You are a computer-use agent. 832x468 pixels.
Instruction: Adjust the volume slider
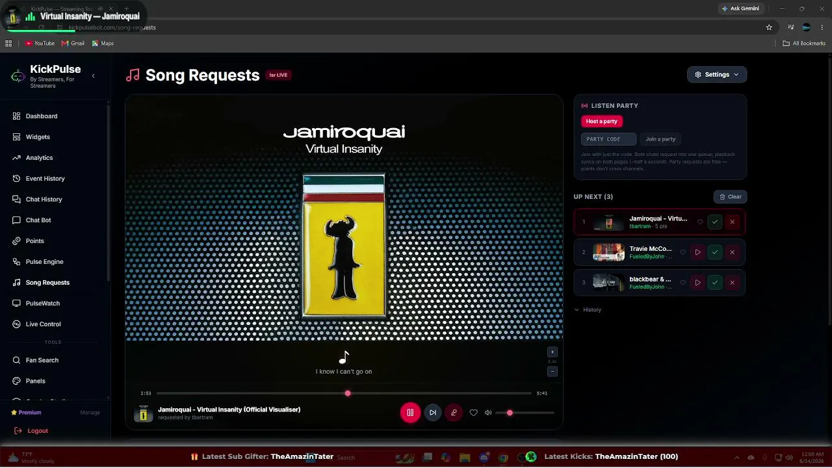coord(525,413)
